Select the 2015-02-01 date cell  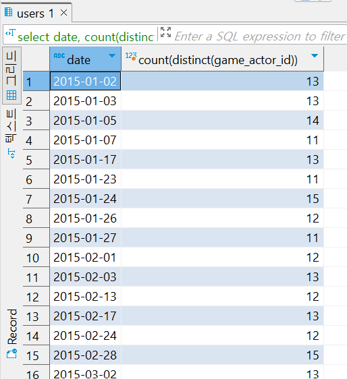pyautogui.click(x=86, y=257)
